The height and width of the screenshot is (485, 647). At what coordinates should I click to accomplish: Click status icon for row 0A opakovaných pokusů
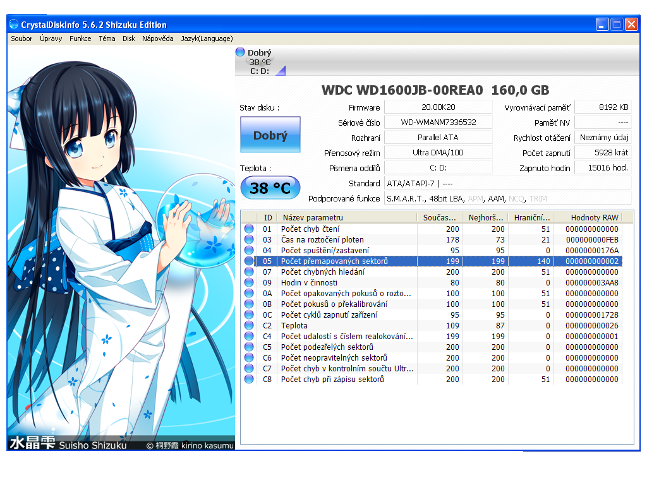click(249, 293)
